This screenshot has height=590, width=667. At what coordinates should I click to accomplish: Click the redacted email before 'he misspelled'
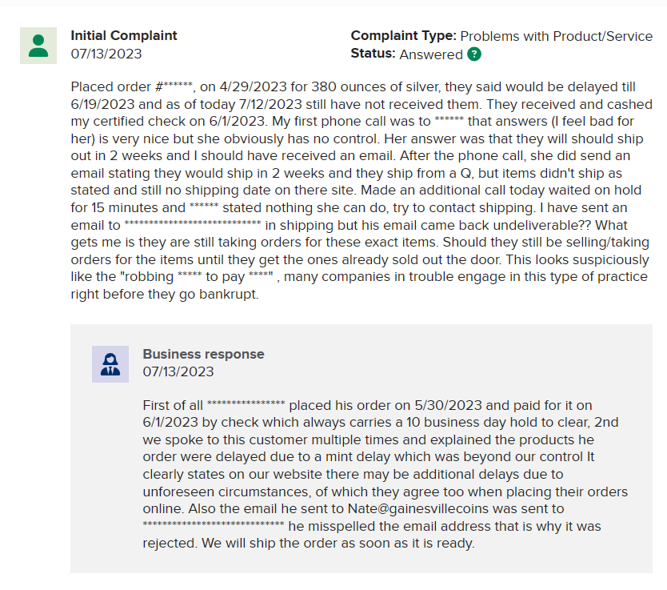click(x=214, y=524)
